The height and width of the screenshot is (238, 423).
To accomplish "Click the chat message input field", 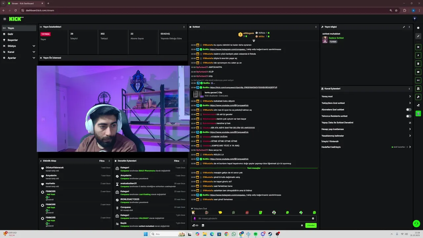I will point(254,218).
